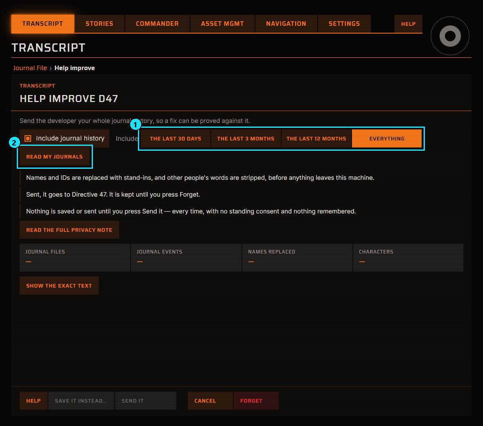Click the 'Help improve' breadcrumb text
This screenshot has height=426, width=483.
(x=74, y=68)
